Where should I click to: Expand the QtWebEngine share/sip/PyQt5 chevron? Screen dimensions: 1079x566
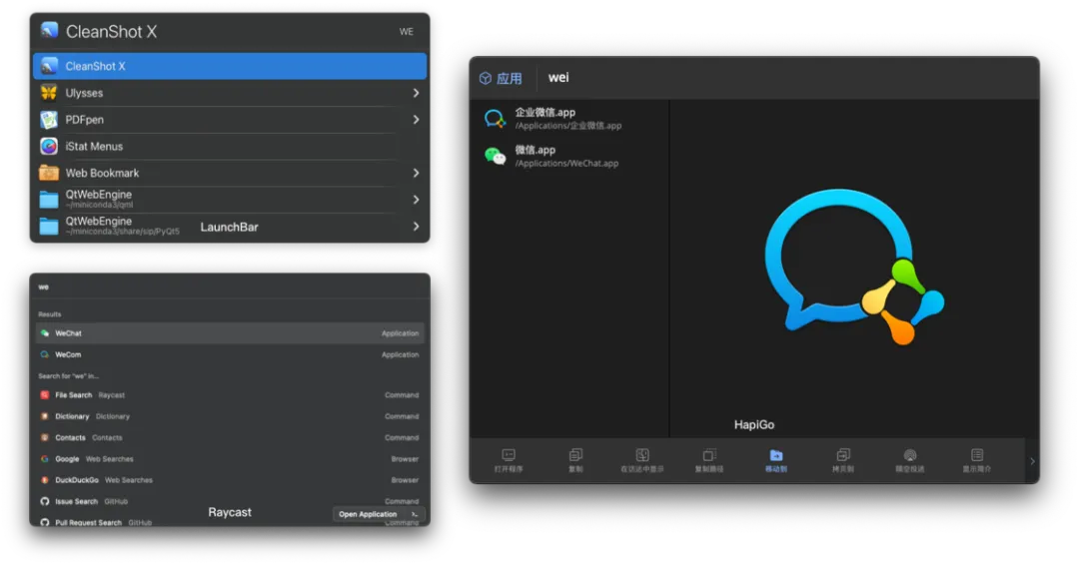tap(416, 227)
